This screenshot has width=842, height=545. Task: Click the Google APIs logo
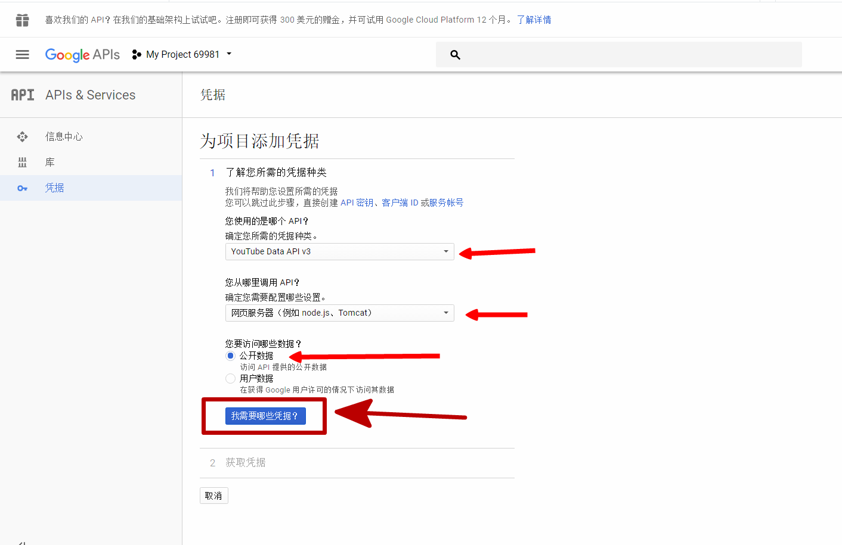coord(82,55)
